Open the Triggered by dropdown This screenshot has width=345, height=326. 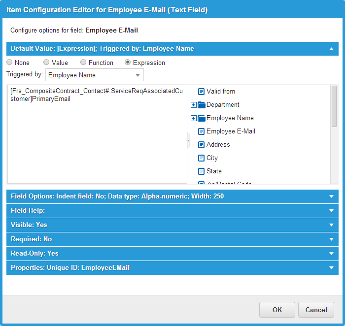tap(137, 75)
